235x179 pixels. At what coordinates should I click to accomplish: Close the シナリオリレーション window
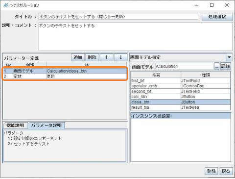pyautogui.click(x=227, y=5)
